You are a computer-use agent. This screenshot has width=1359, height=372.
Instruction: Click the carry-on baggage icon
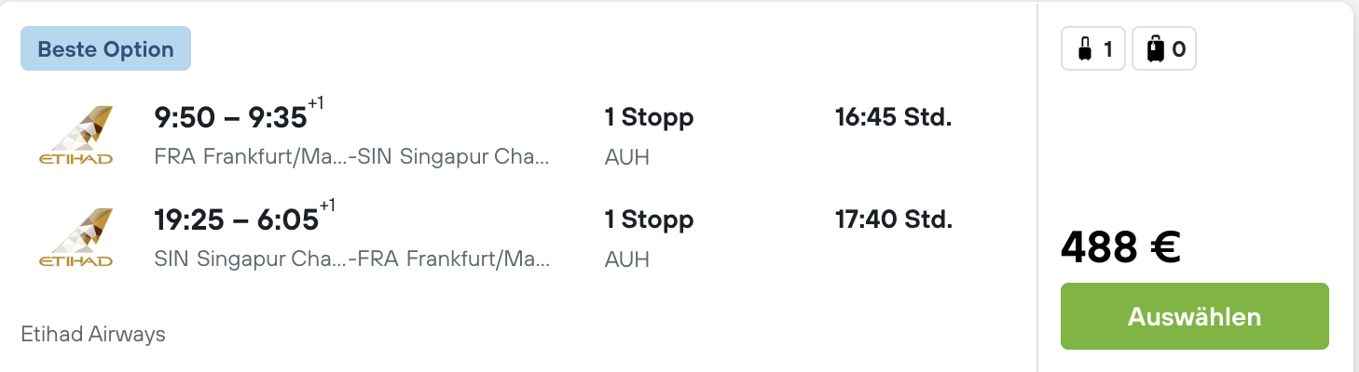tap(1084, 49)
